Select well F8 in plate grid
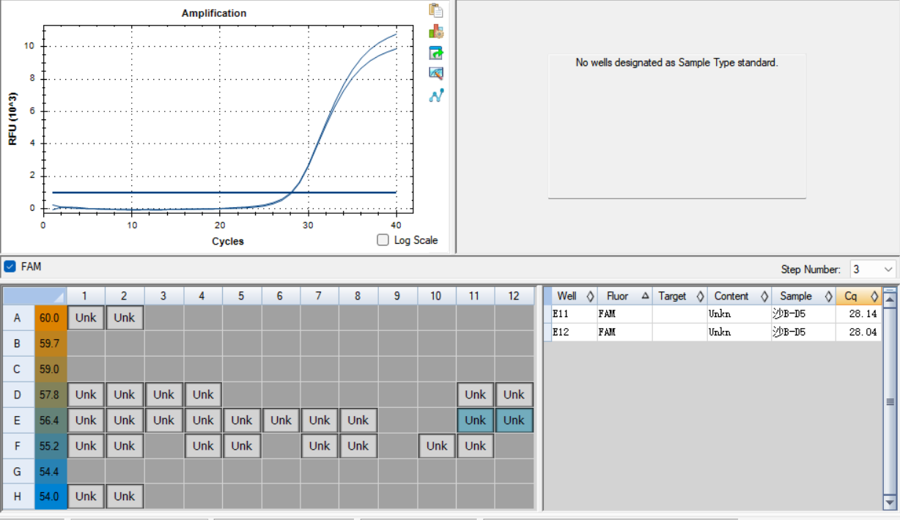The width and height of the screenshot is (900, 520). [358, 445]
